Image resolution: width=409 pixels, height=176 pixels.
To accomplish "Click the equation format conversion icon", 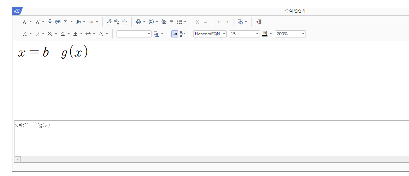I will coord(240,22).
